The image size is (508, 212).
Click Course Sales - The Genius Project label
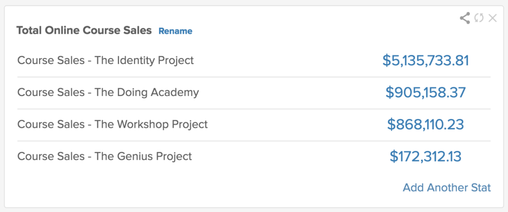point(104,156)
